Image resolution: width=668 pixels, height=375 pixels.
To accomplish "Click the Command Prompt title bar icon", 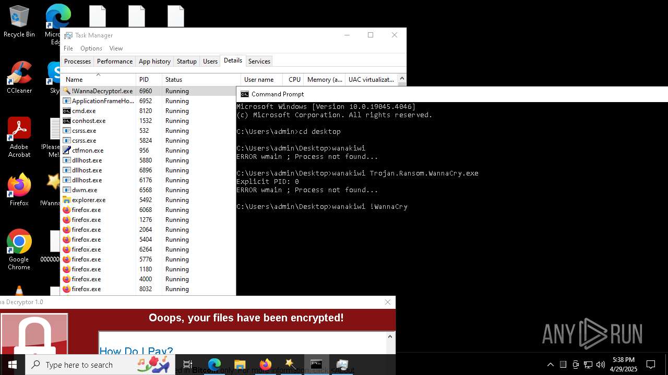I will click(244, 94).
